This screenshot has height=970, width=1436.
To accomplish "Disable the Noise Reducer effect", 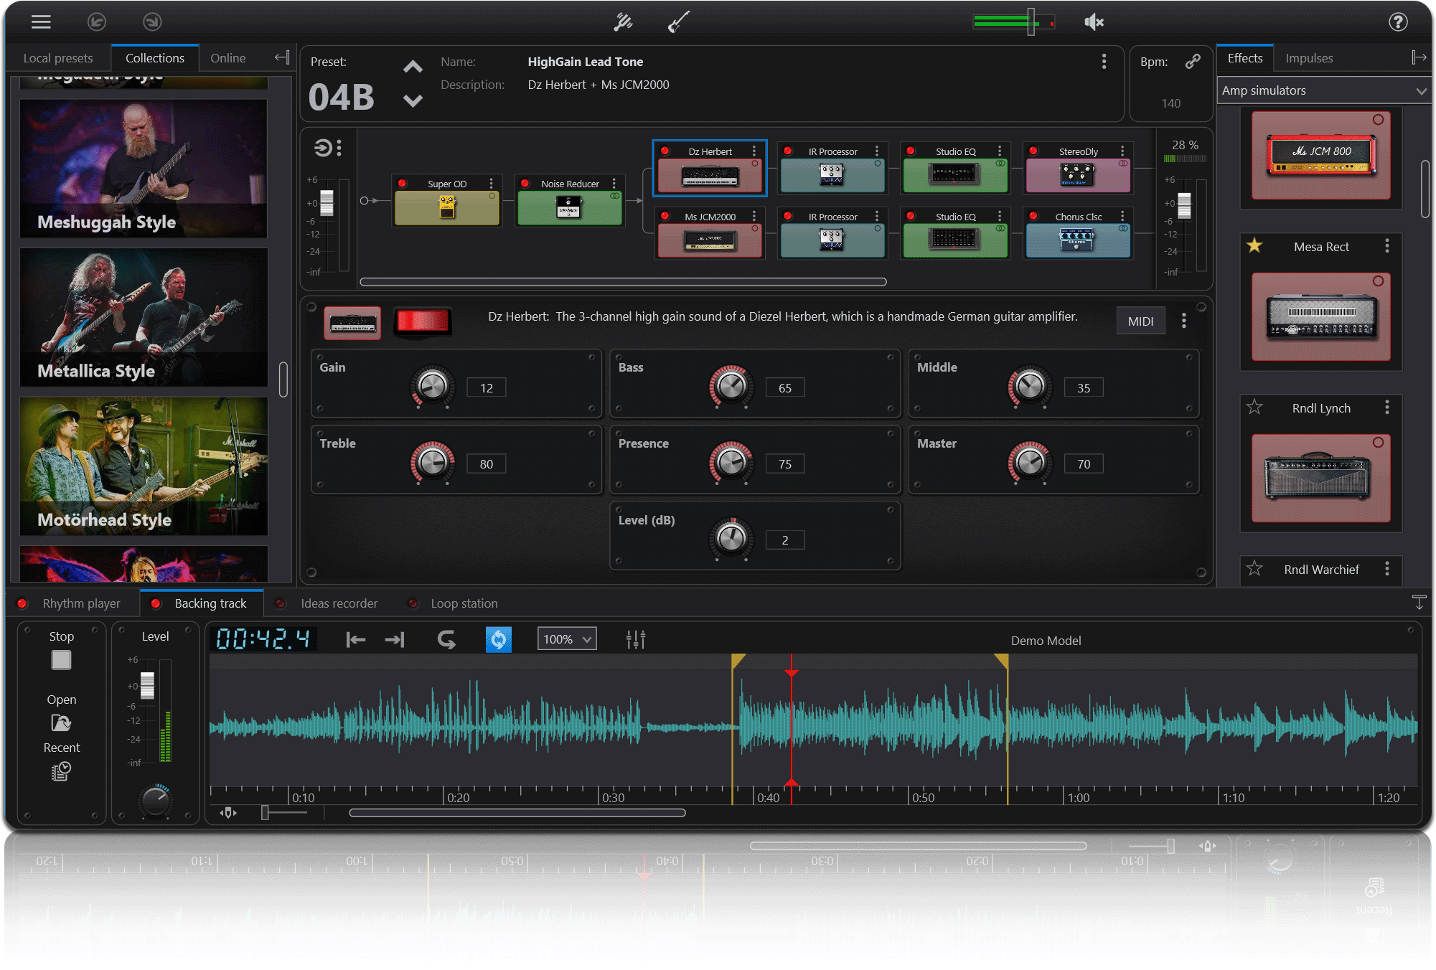I will (525, 184).
